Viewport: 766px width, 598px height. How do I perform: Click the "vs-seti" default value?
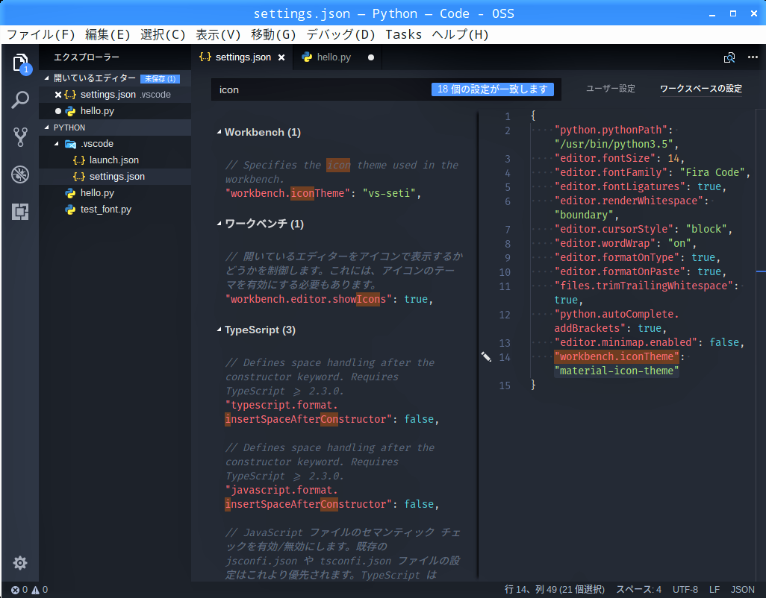[389, 194]
